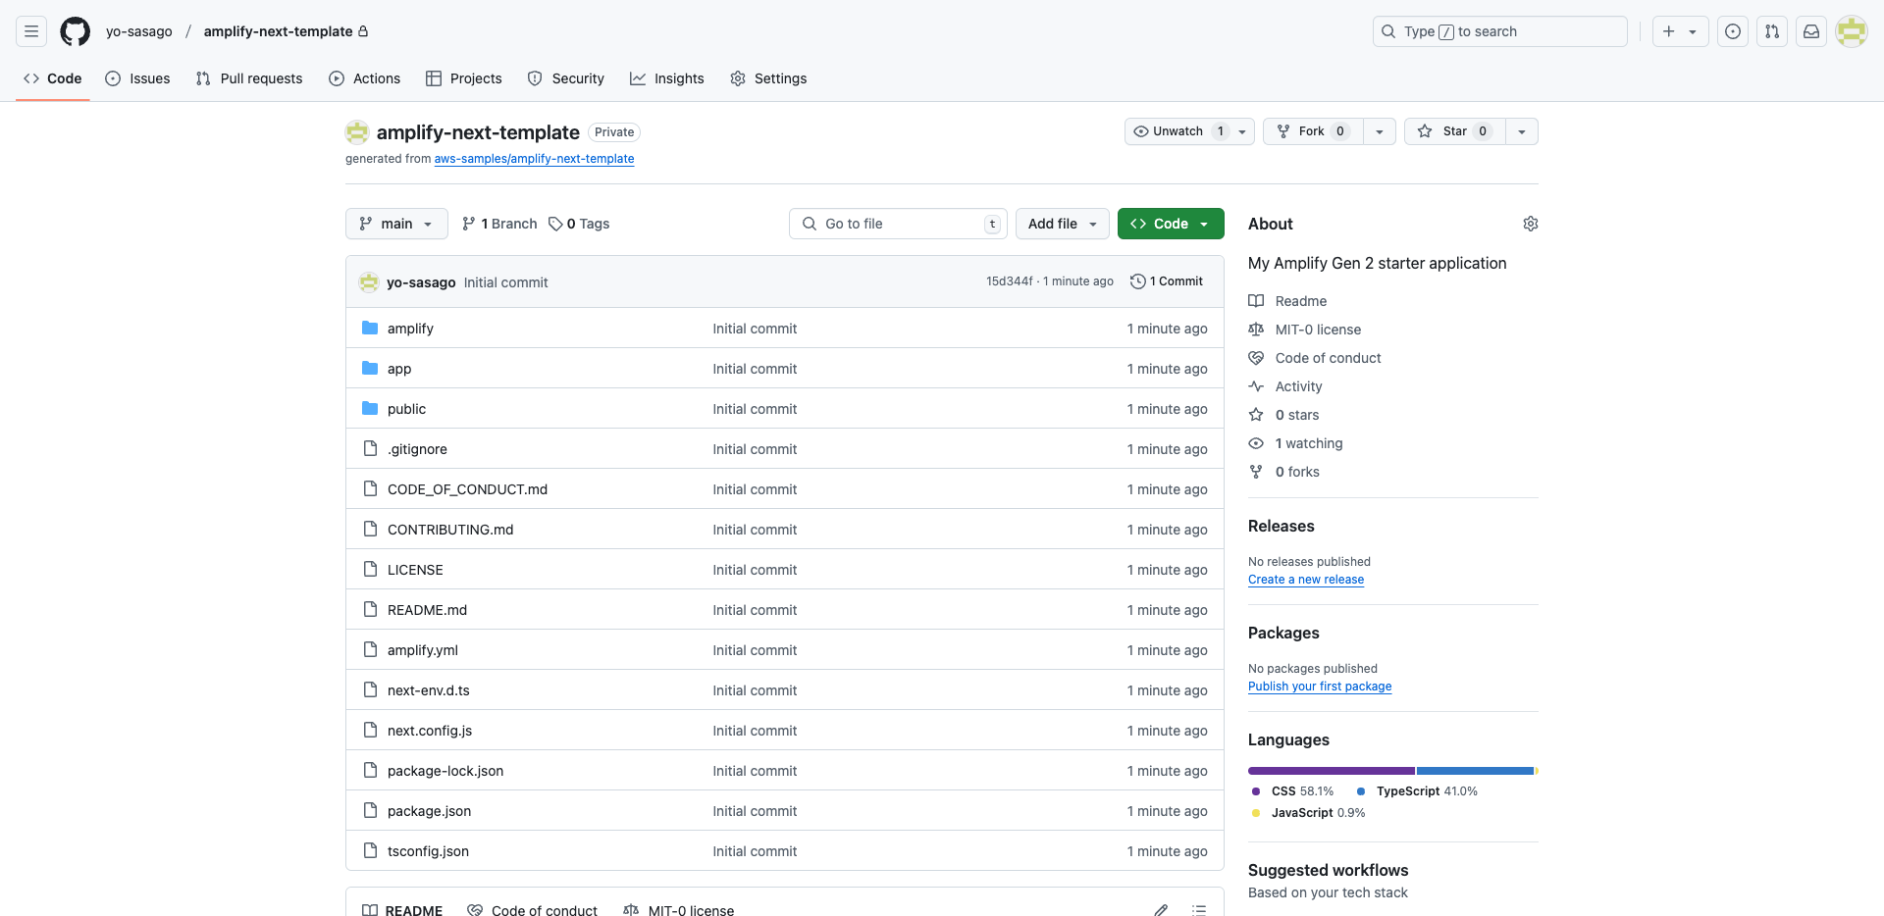Open the Add file dropdown

tap(1063, 224)
